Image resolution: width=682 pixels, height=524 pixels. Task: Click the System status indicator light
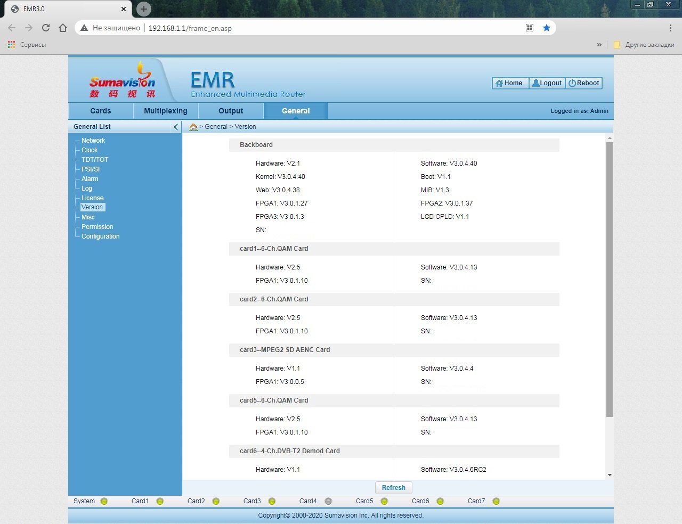coord(104,501)
